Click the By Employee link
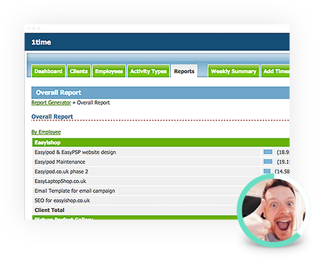This screenshot has width=314, height=259. [x=46, y=132]
